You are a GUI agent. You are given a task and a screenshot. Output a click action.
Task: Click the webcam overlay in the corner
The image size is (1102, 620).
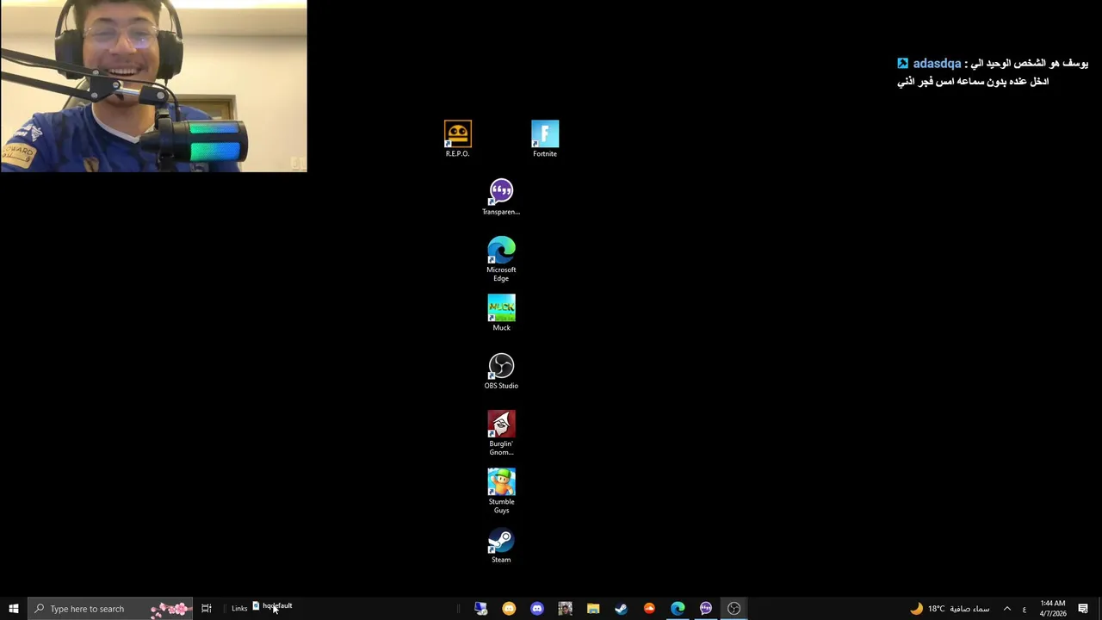[x=153, y=86]
